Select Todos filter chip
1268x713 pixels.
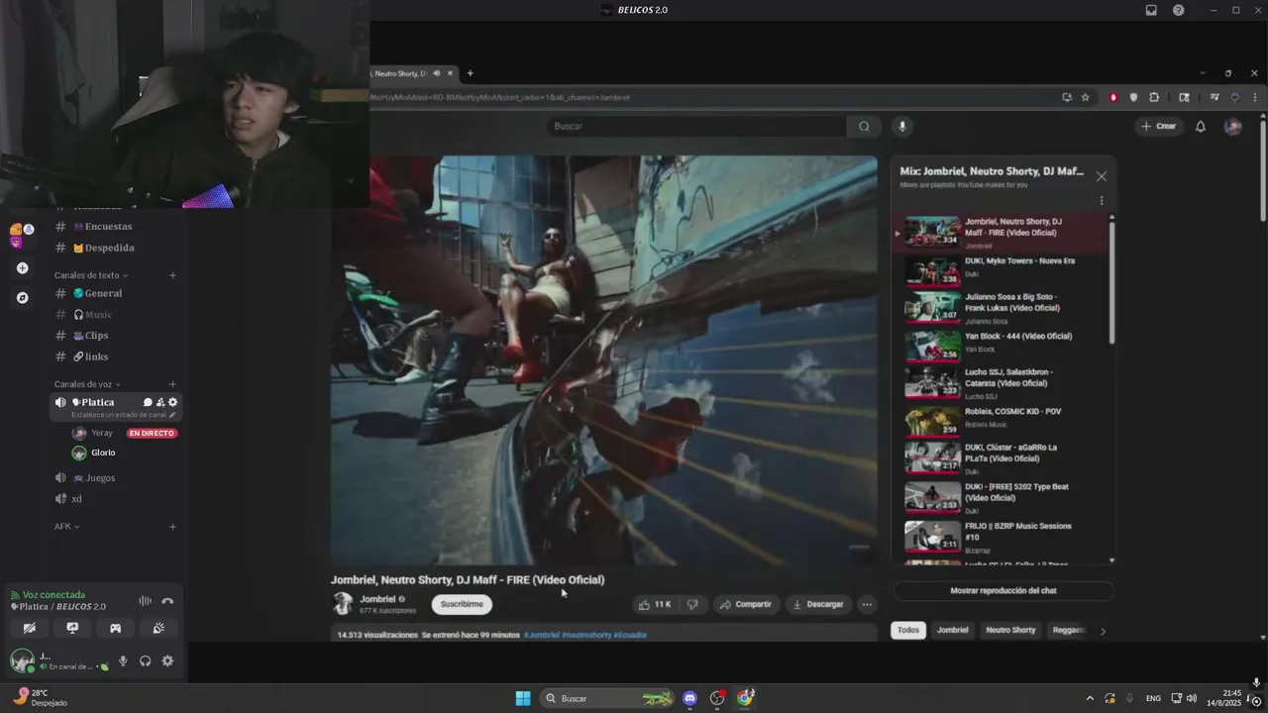[908, 630]
